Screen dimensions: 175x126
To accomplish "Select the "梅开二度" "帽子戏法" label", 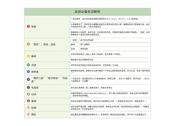I will (49, 79).
